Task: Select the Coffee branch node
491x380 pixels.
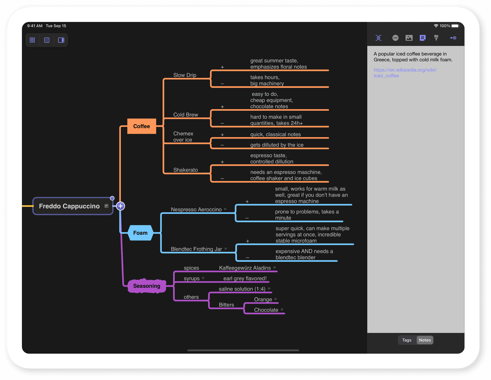Action: pos(141,126)
